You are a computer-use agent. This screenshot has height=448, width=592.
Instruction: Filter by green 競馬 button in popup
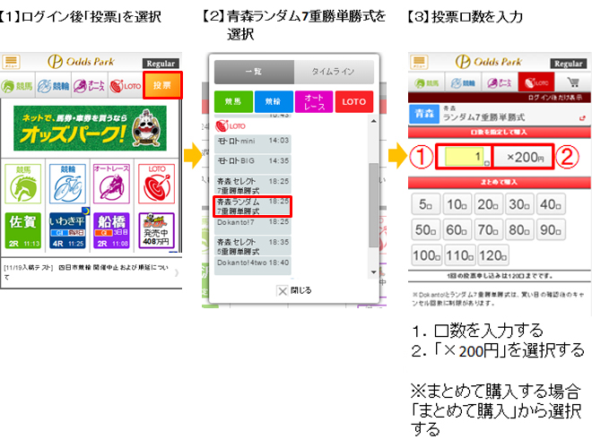(x=233, y=101)
